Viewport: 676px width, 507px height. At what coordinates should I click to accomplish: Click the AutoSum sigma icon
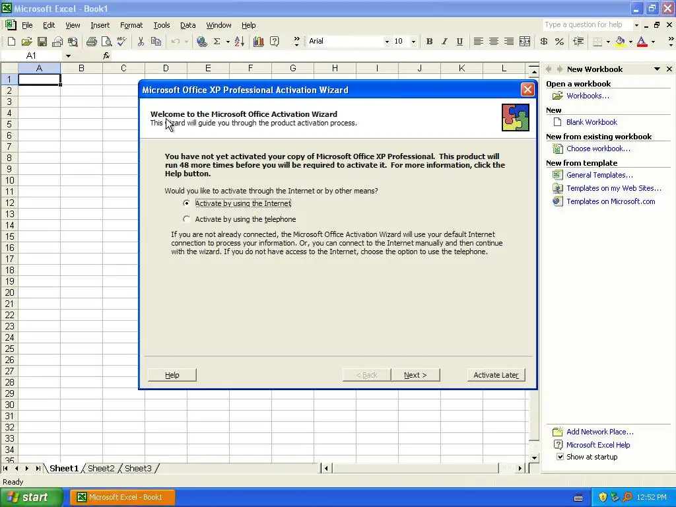(x=217, y=42)
